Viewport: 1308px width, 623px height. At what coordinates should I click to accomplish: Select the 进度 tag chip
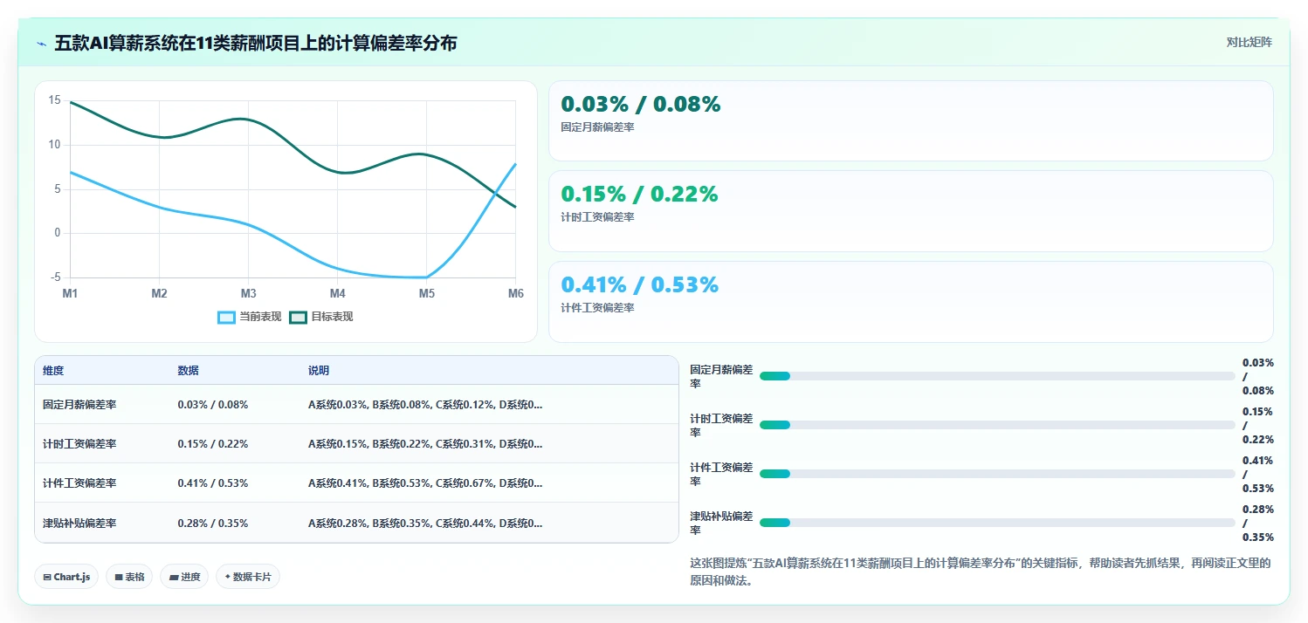coord(184,577)
